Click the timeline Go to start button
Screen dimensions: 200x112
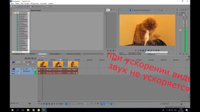coord(54,104)
